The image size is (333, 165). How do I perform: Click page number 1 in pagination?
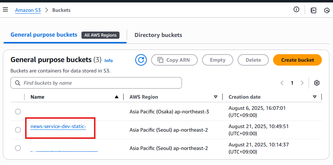(x=292, y=83)
